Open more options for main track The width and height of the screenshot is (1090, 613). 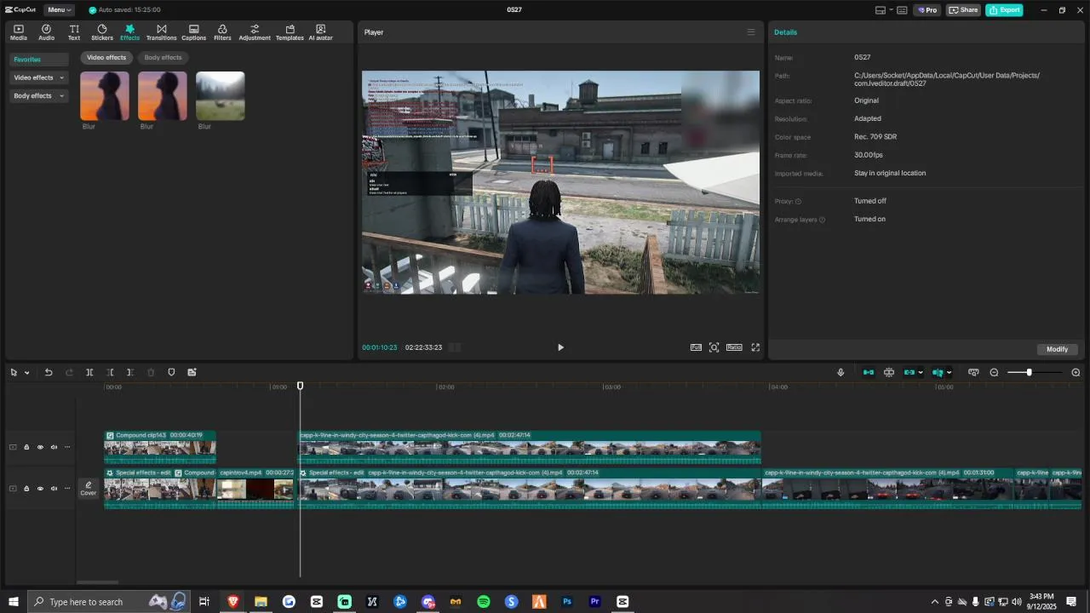pos(67,489)
